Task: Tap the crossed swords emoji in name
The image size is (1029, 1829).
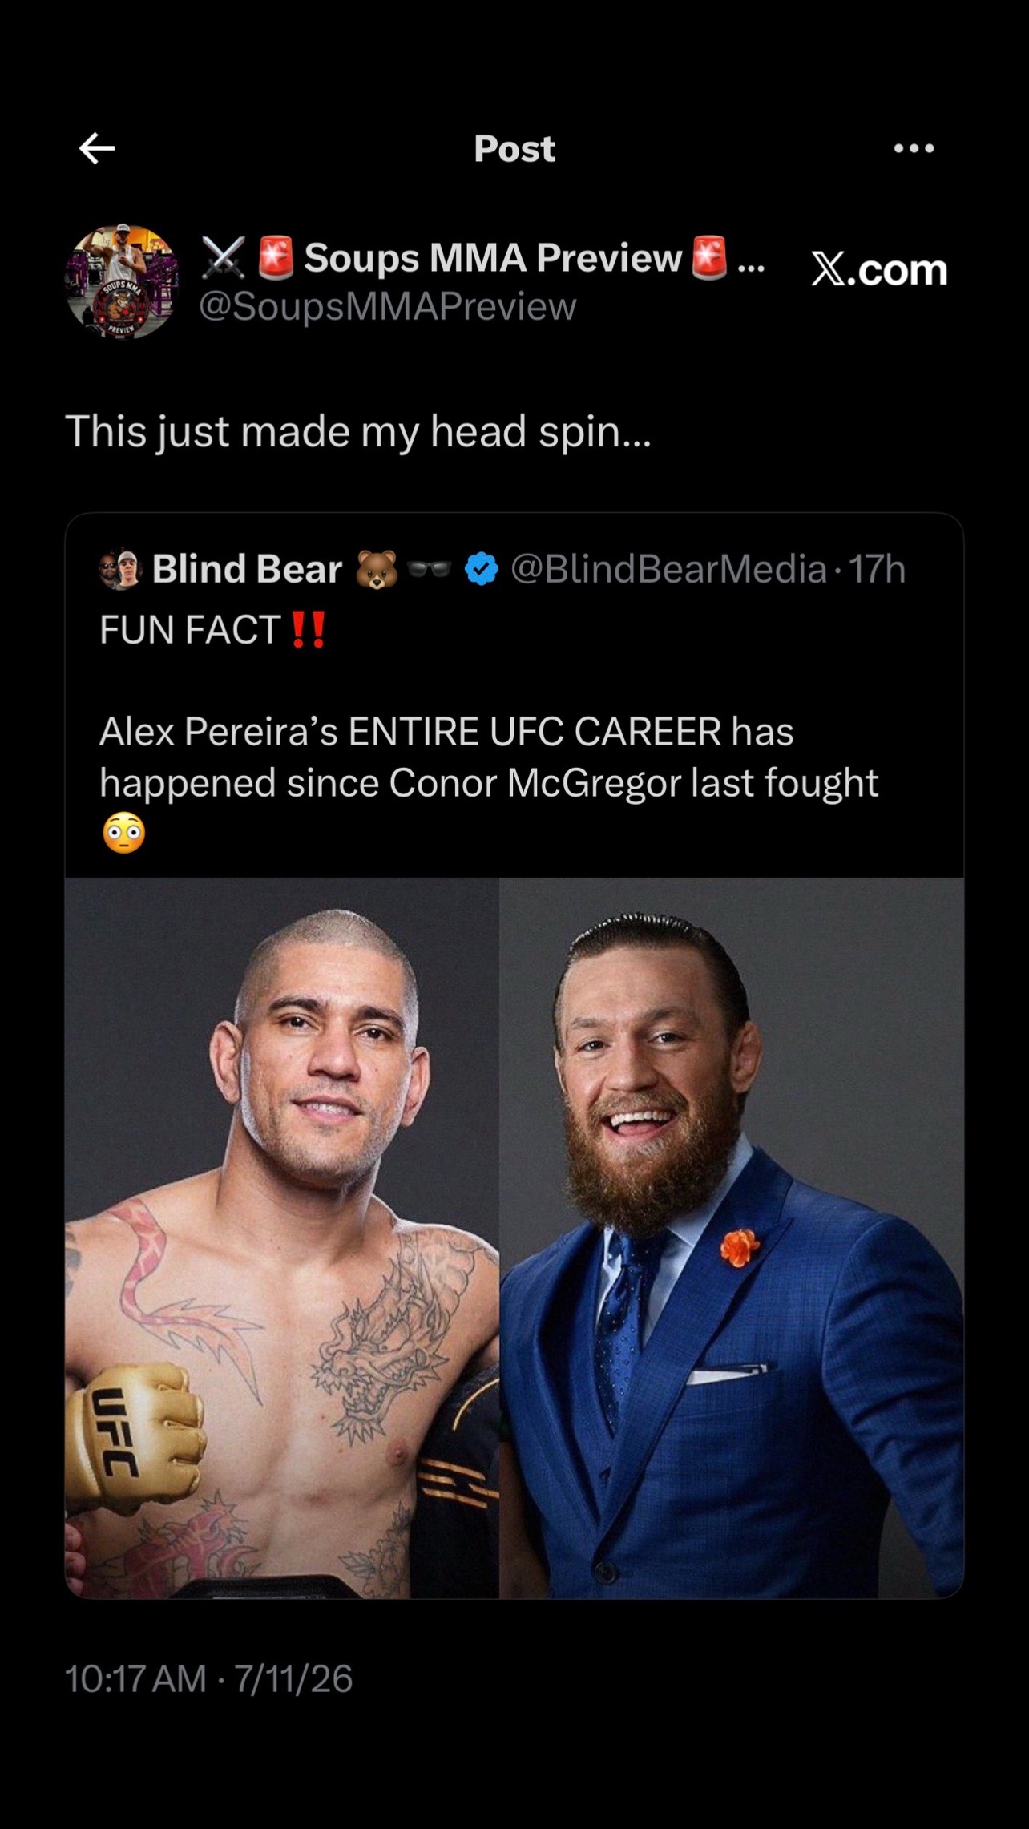Action: pyautogui.click(x=222, y=258)
